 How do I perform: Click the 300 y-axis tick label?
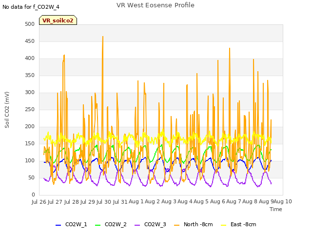[30, 92]
